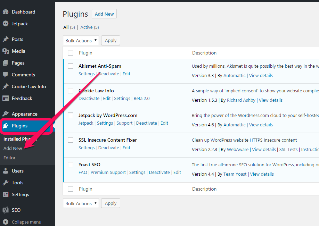Click the Tools wrench icon

[x=6, y=183]
